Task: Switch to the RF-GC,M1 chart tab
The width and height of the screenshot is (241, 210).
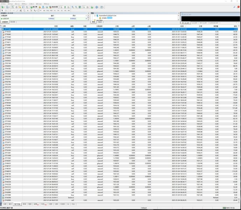Action: tap(186, 22)
